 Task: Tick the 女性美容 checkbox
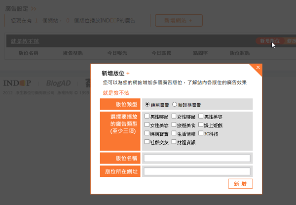click(147, 125)
